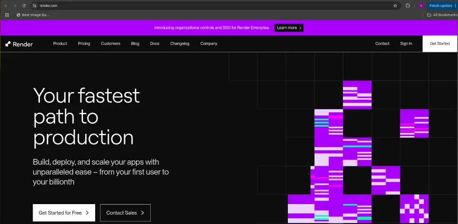The height and width of the screenshot is (224, 458).
Task: Click the Render logo
Action: [x=19, y=44]
